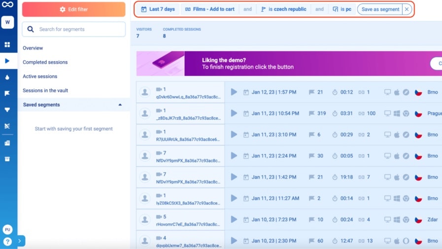Screen dimensions: 442x249
Task: Click the Prague city label
Action: coord(435,113)
